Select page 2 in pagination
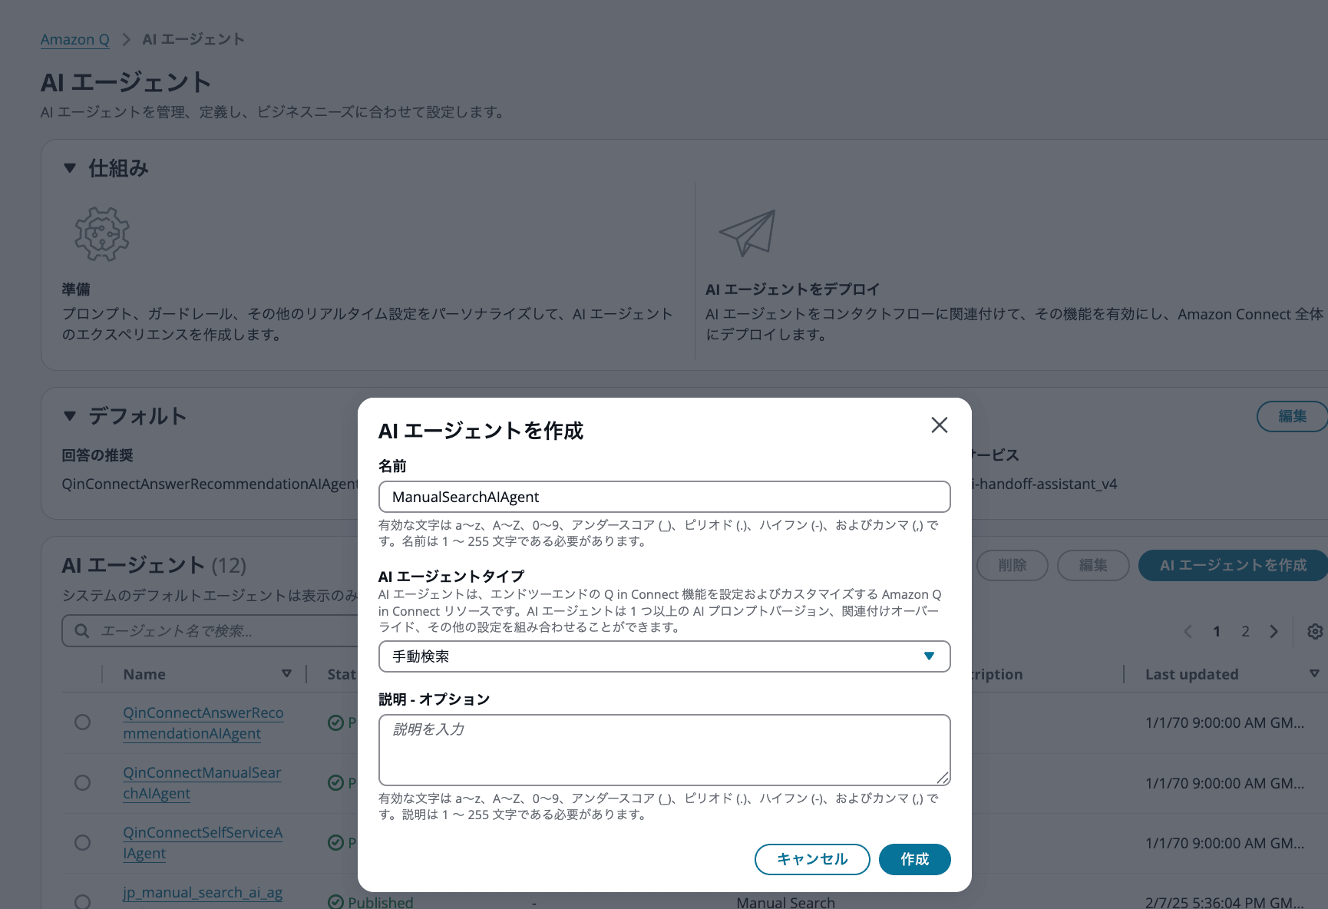Image resolution: width=1328 pixels, height=909 pixels. click(1245, 631)
